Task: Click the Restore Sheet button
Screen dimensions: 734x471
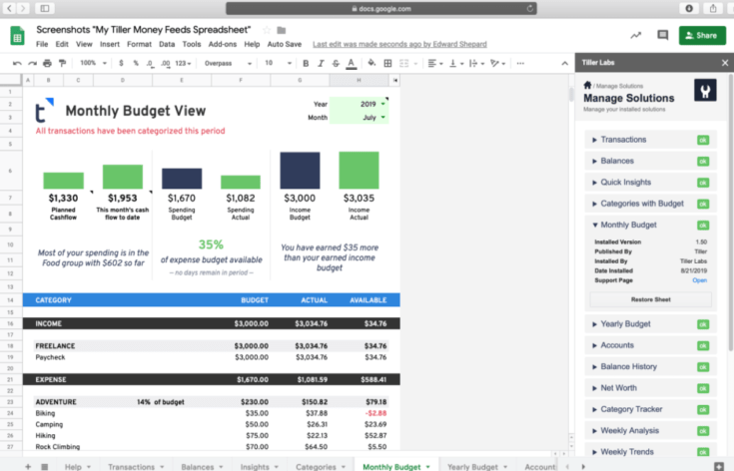Action: point(651,299)
